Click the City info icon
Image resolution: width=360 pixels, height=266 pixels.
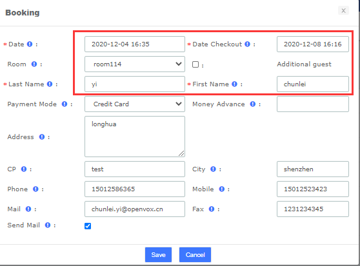213,169
